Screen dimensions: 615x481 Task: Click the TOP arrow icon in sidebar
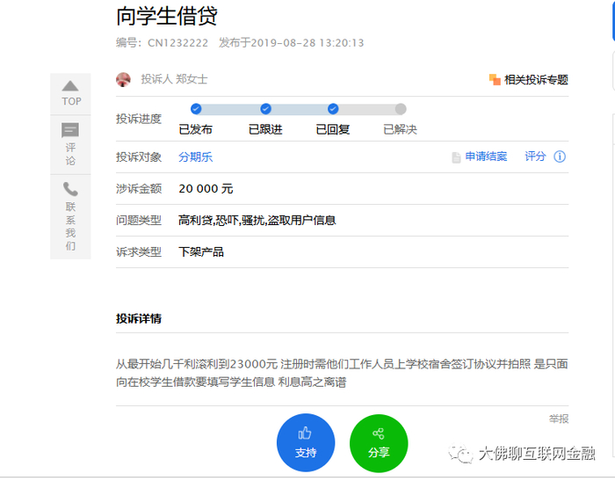pos(70,86)
